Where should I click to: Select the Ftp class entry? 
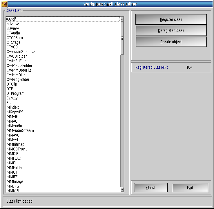pos(63,103)
